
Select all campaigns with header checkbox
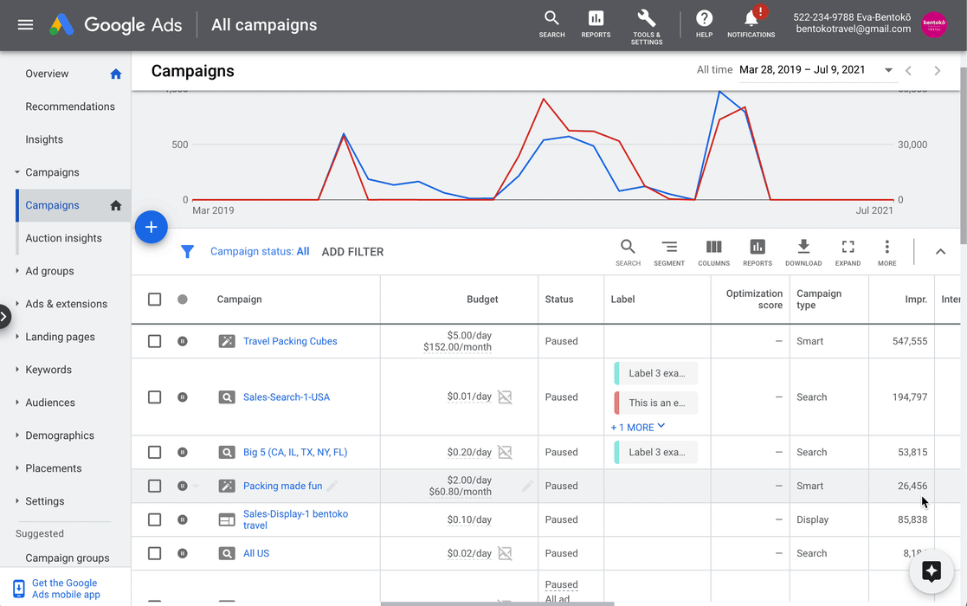click(154, 300)
